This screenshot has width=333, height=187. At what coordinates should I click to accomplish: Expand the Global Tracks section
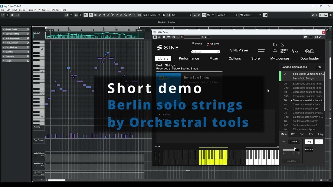tap(16, 29)
